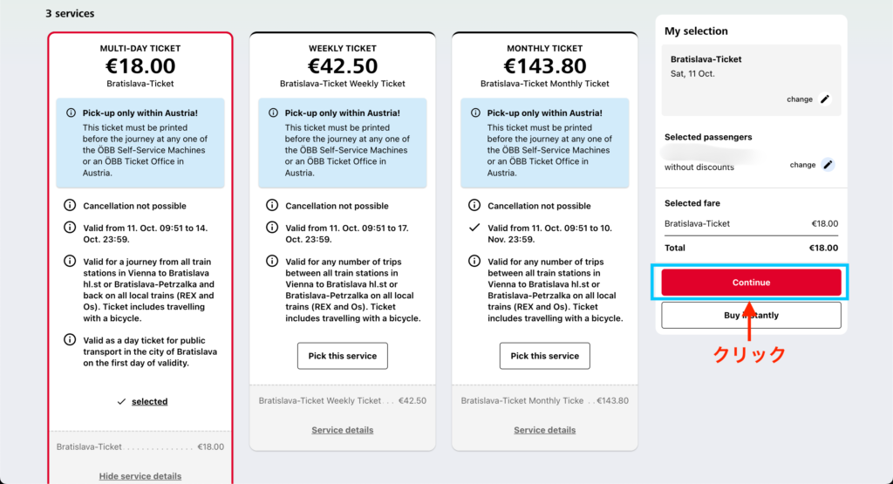The width and height of the screenshot is (893, 484).
Task: Click the Weekly Ticket €42.50 price heading
Action: coord(343,66)
